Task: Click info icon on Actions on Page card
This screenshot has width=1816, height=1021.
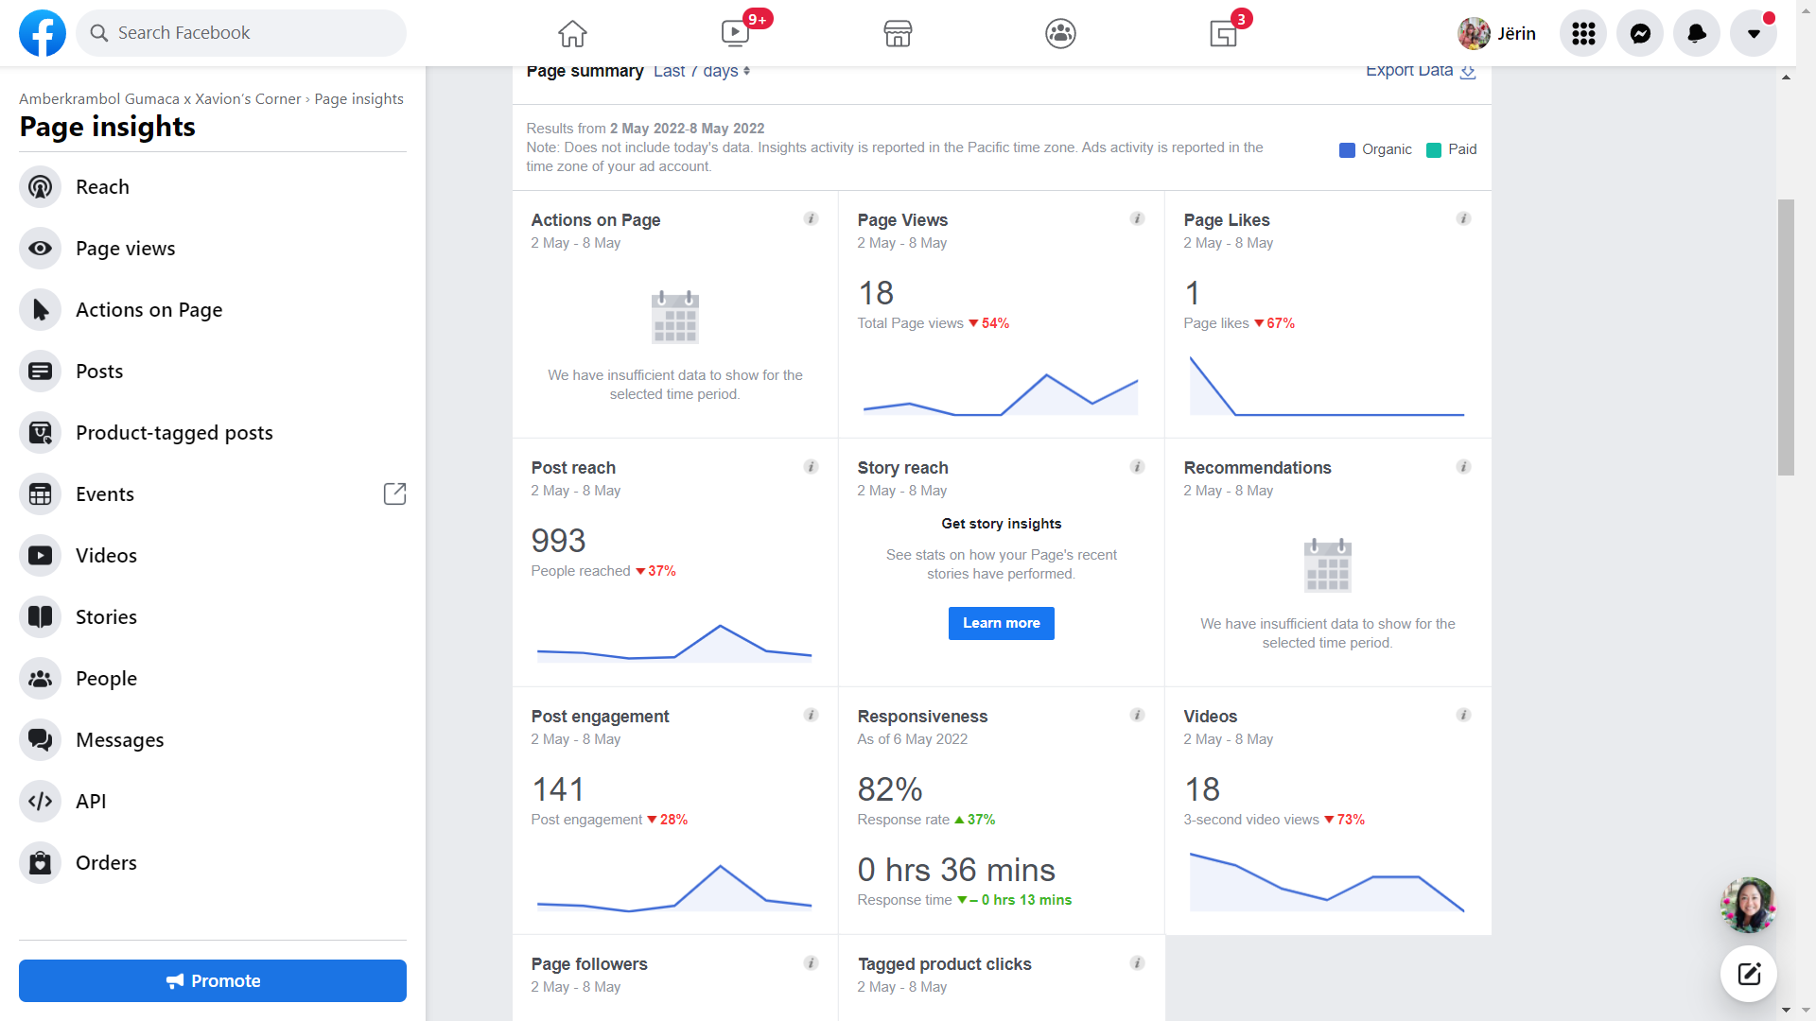Action: 811,218
